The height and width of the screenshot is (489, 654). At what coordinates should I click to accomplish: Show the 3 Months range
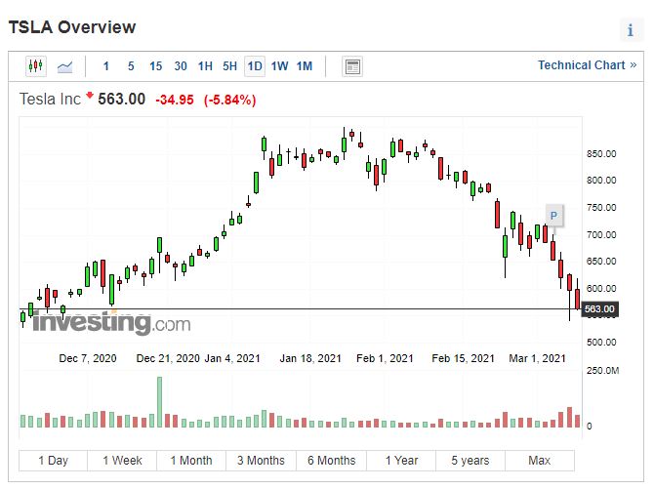tap(261, 461)
